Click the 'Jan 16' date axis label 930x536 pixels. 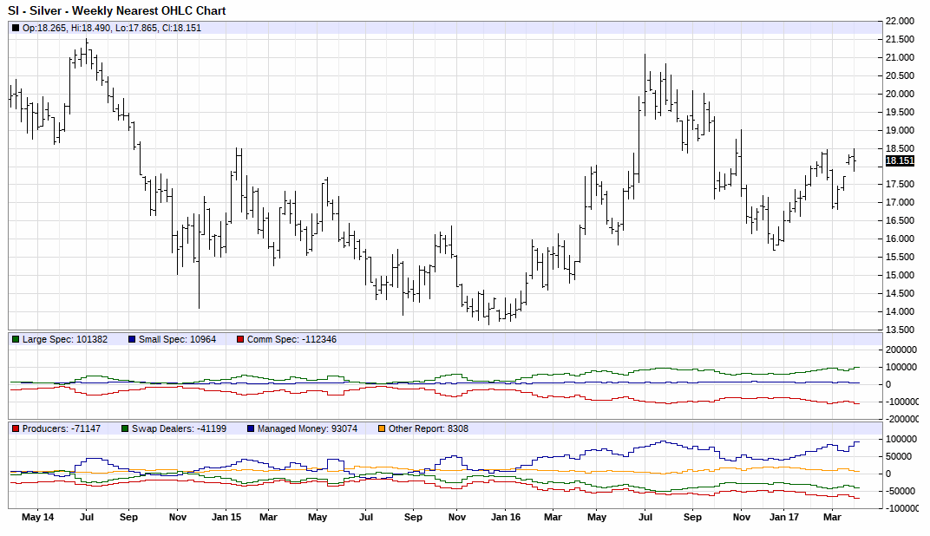506,517
